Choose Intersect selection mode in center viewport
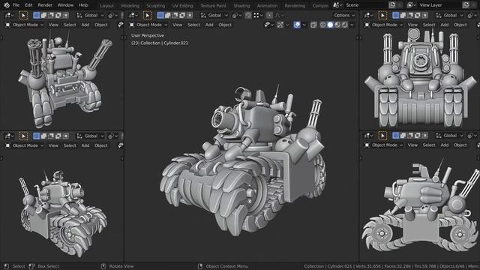The image size is (480, 270). coord(190,15)
